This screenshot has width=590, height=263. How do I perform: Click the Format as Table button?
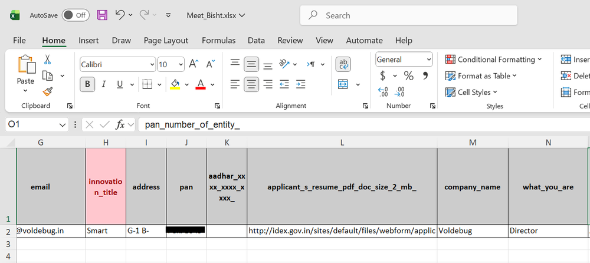(x=481, y=75)
